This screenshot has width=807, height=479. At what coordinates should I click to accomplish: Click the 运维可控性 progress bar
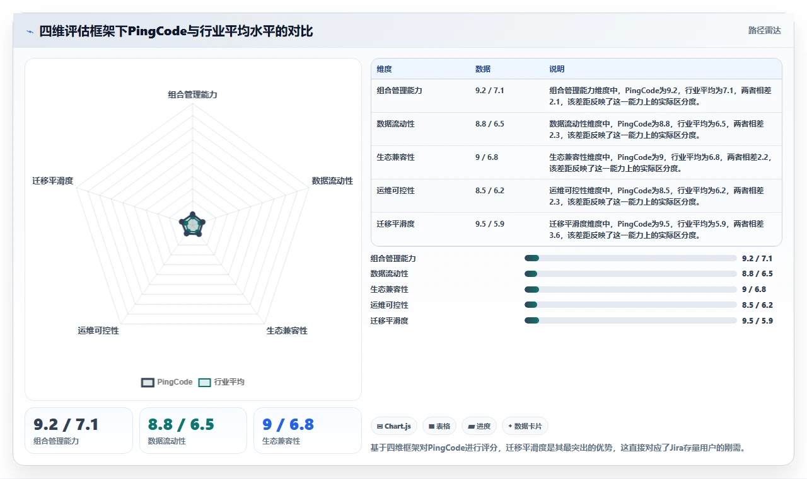tap(630, 305)
